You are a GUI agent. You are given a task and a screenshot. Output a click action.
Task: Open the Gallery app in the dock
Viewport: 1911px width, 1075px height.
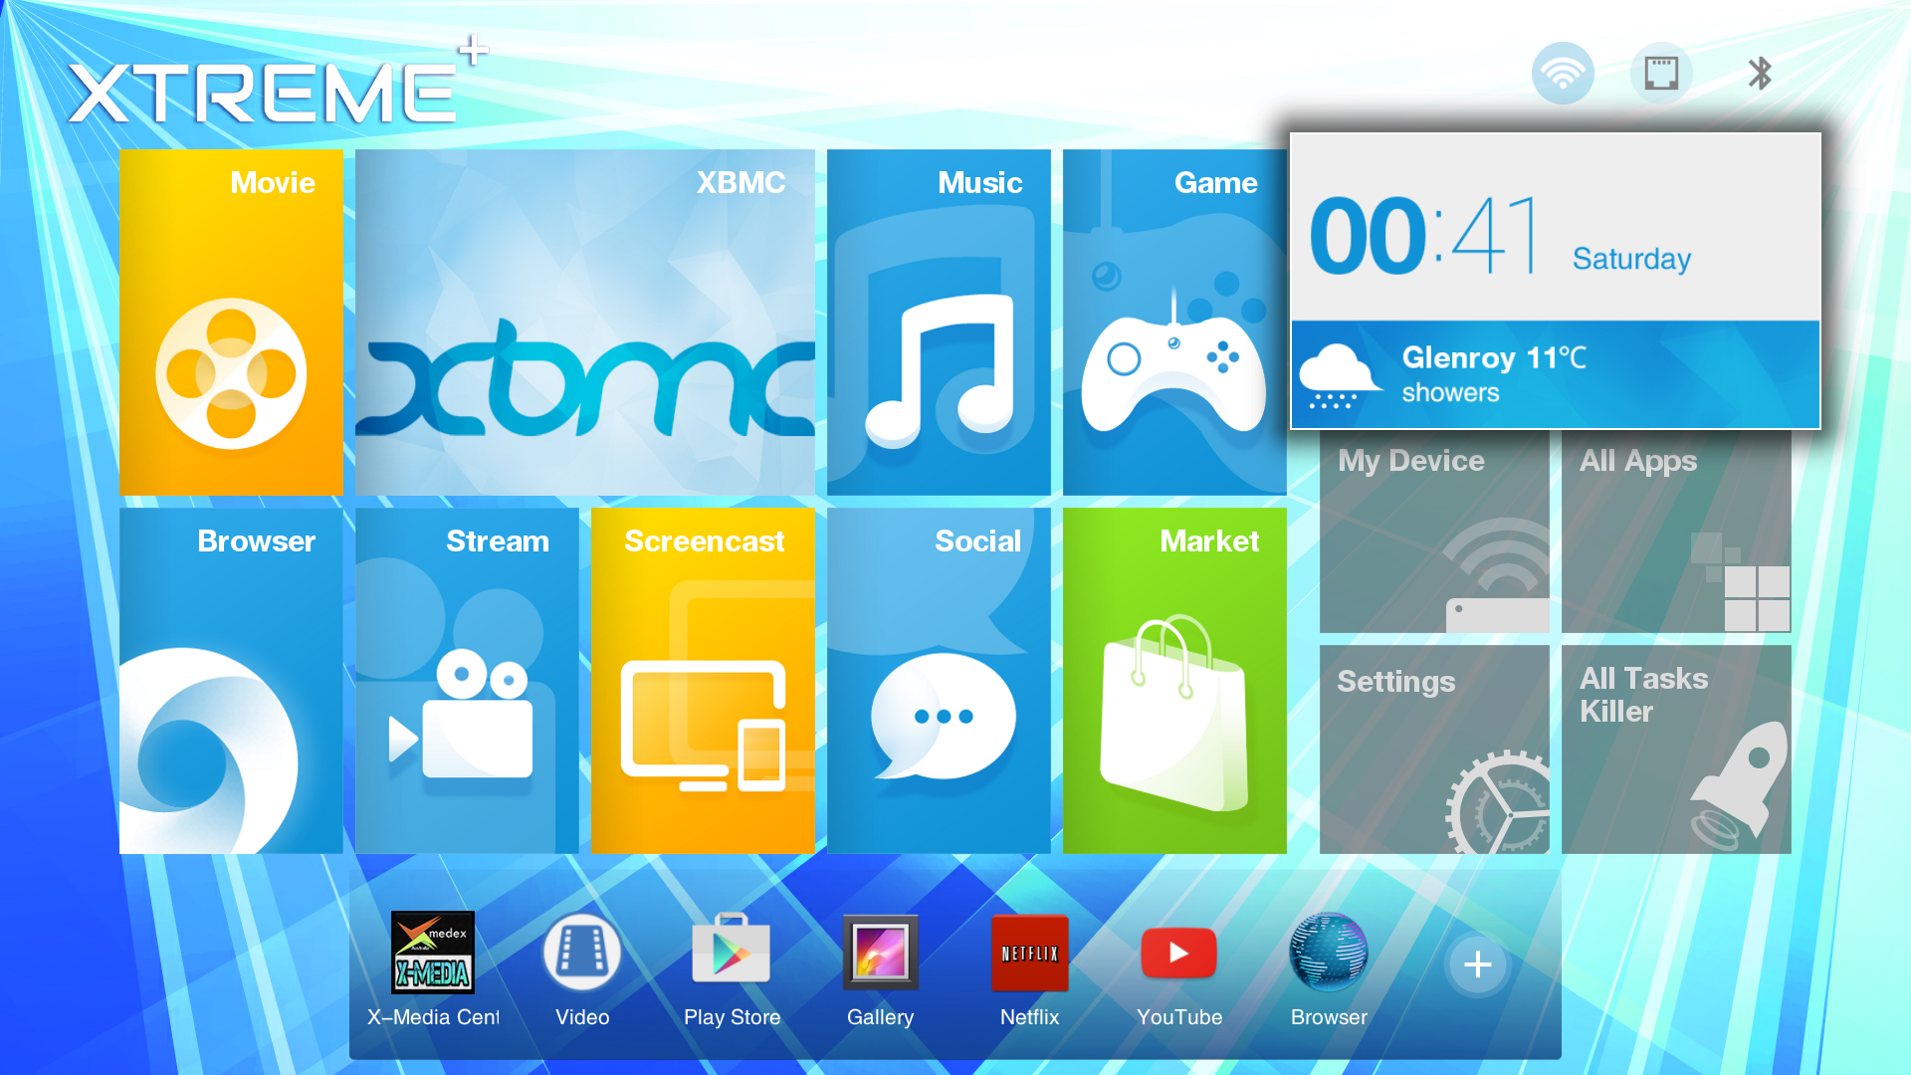pyautogui.click(x=881, y=970)
